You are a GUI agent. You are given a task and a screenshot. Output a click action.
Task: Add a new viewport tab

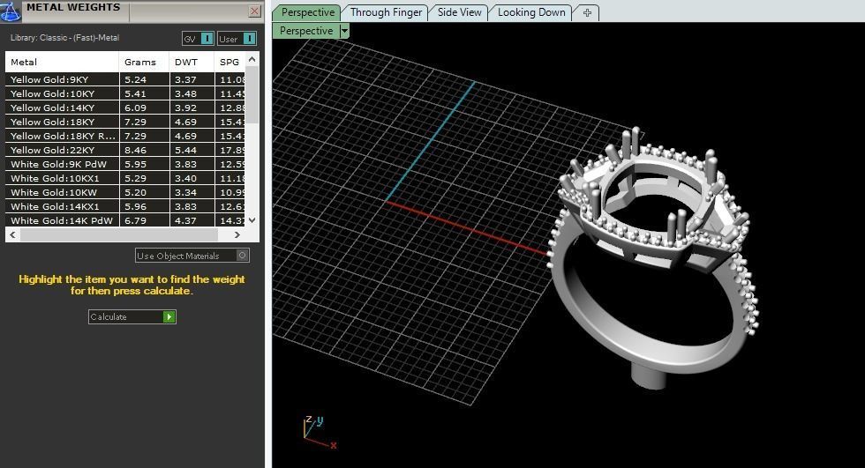587,12
